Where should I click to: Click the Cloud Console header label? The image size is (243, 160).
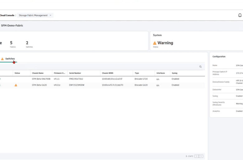[7, 15]
